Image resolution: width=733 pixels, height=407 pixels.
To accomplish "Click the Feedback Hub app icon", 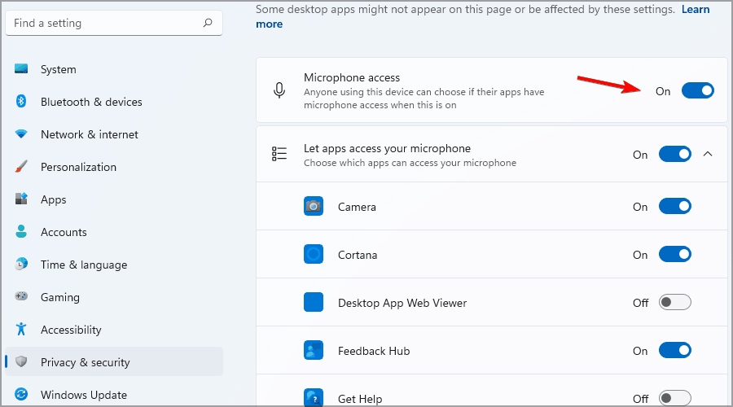I will click(314, 350).
